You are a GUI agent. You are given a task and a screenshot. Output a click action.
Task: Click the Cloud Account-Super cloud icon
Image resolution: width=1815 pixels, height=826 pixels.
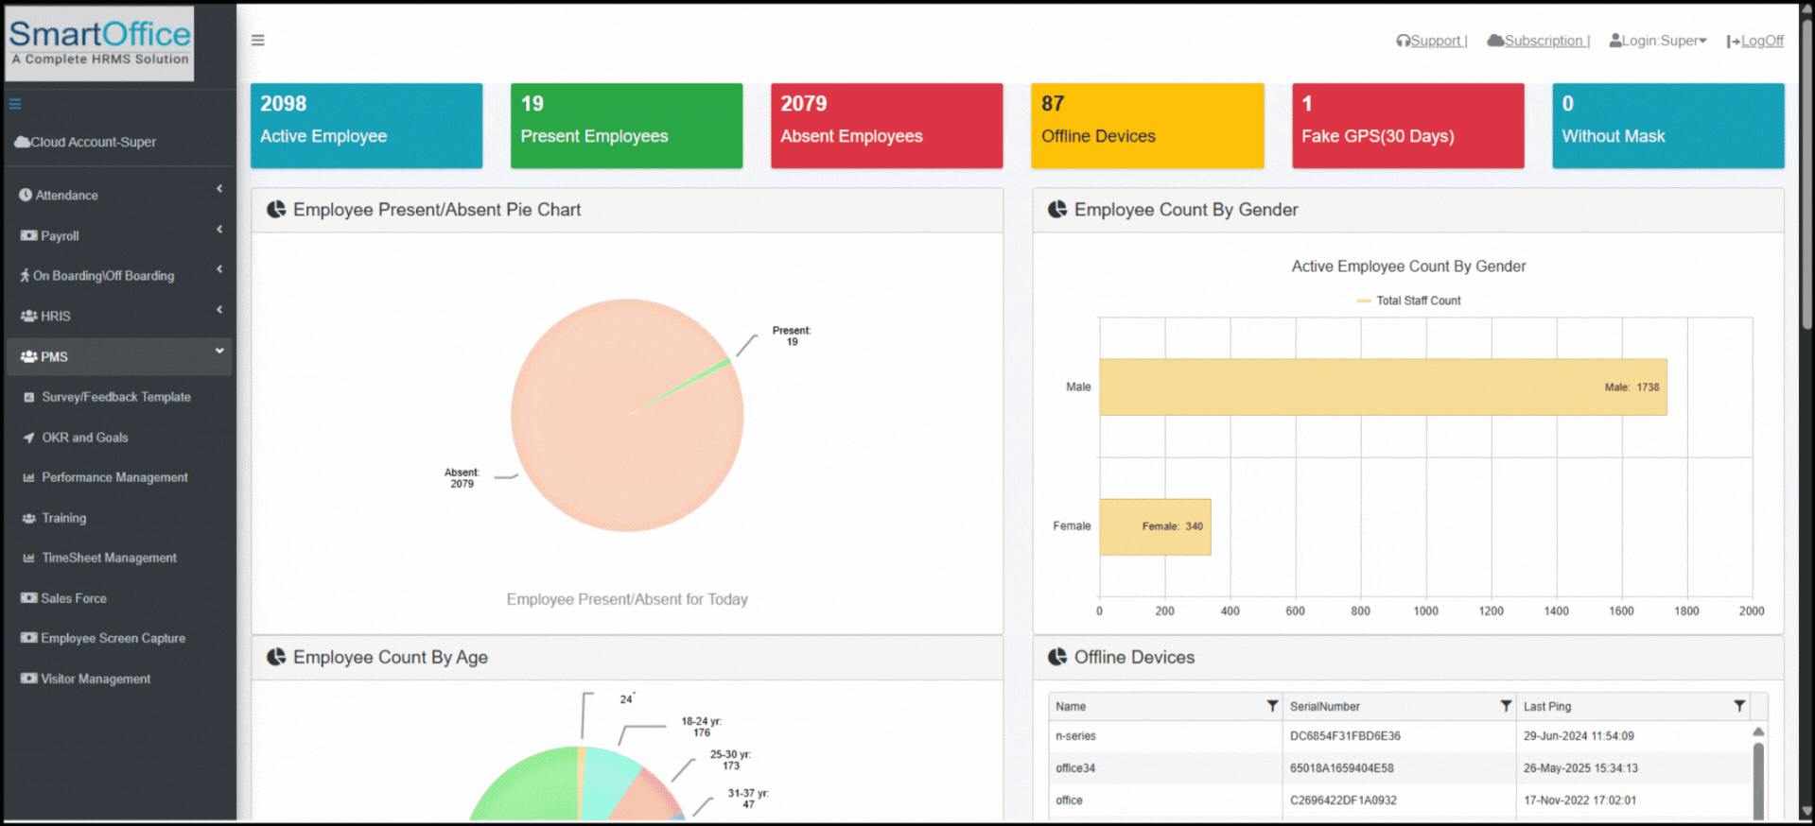click(x=22, y=142)
